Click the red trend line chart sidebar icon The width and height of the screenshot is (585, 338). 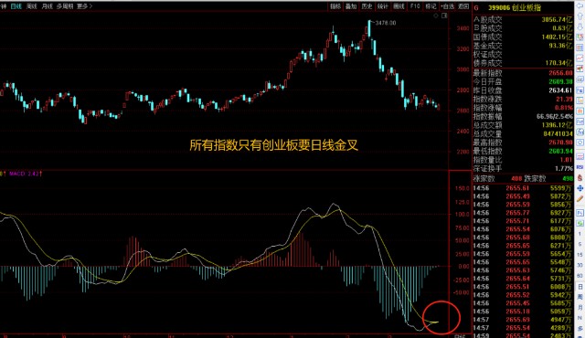tap(580, 58)
